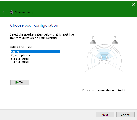Proceed with the Next button
Viewport: 137px width, 120px height.
click(x=105, y=115)
